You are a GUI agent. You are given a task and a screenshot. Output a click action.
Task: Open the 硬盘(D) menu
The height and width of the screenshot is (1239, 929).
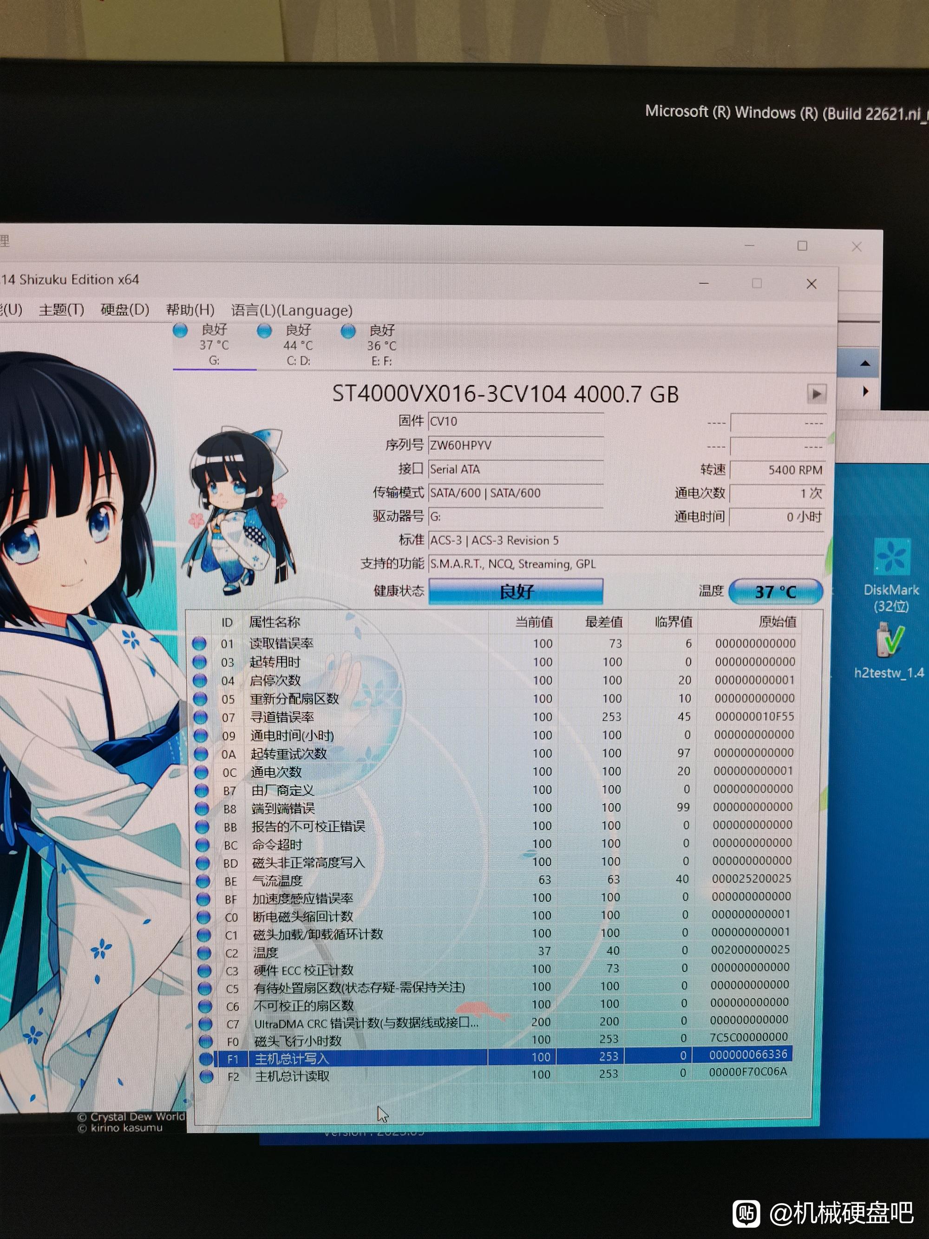click(x=125, y=310)
